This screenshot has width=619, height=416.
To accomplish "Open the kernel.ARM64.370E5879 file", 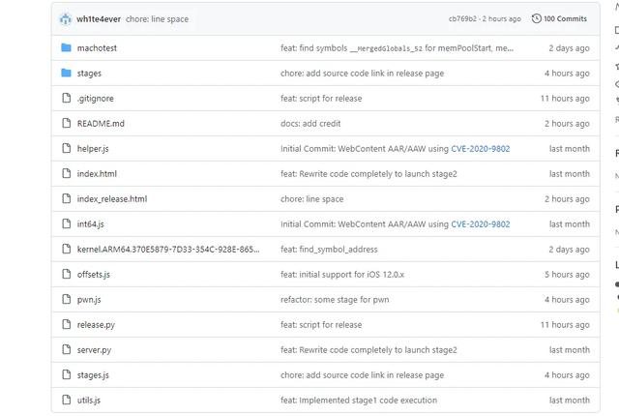I will tap(168, 250).
